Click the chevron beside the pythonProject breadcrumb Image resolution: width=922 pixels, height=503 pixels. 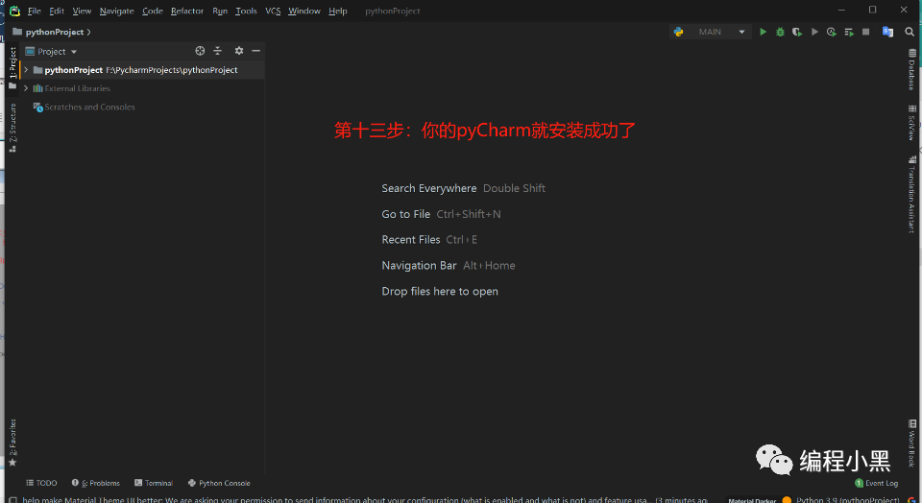(x=88, y=32)
